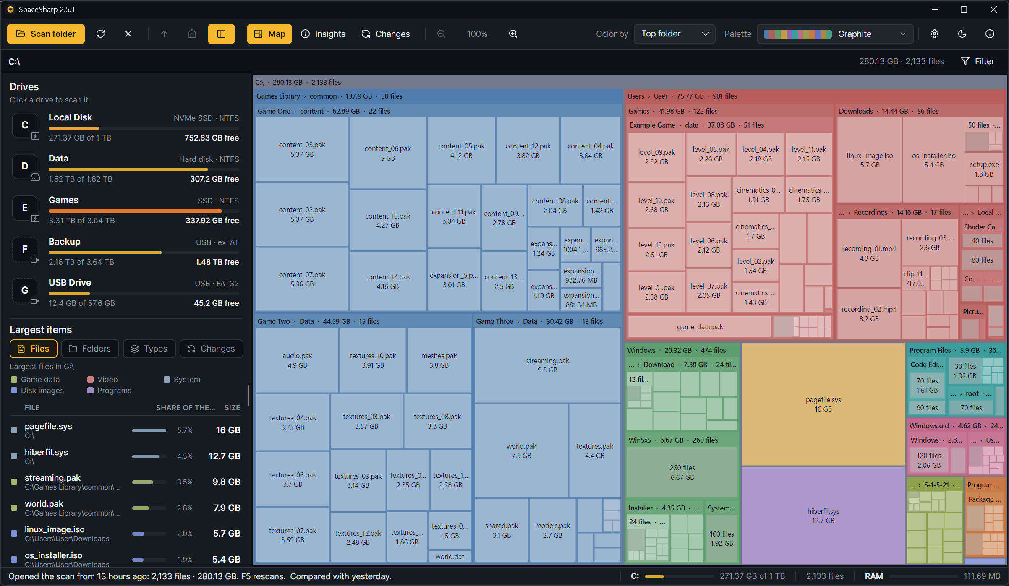
Task: Select drive D Data icon
Action: click(x=25, y=166)
